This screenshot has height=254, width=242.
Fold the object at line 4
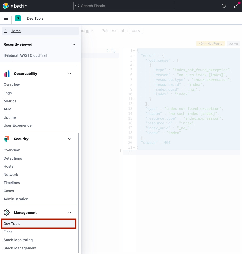pos(134,65)
